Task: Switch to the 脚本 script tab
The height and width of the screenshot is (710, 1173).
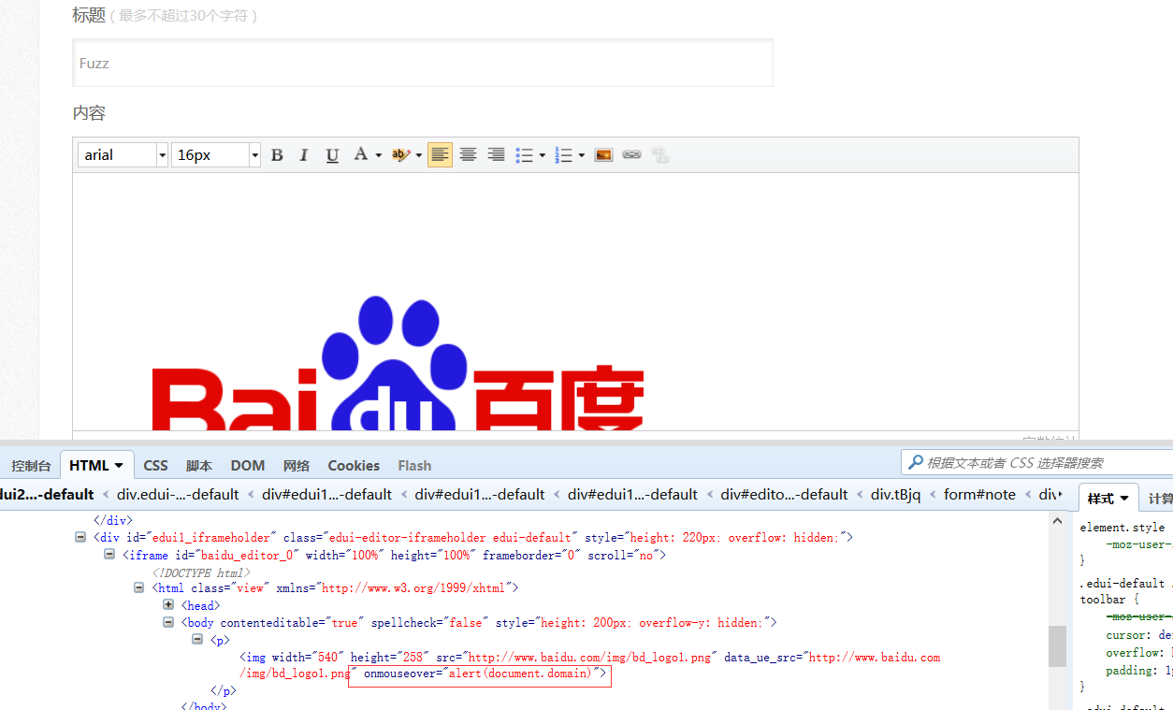Action: coord(199,465)
